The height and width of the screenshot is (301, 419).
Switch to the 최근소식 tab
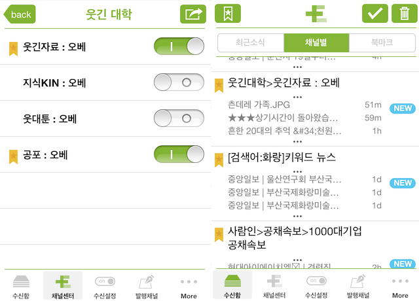(251, 43)
